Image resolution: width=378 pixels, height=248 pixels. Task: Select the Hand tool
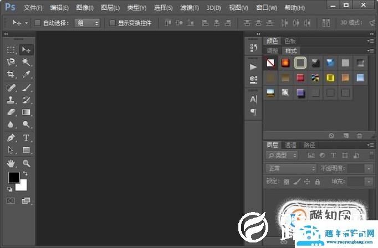pos(11,163)
